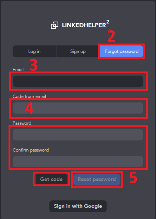The image size is (156, 219).
Task: Click the Confirm password label text
Action: [x=30, y=150]
